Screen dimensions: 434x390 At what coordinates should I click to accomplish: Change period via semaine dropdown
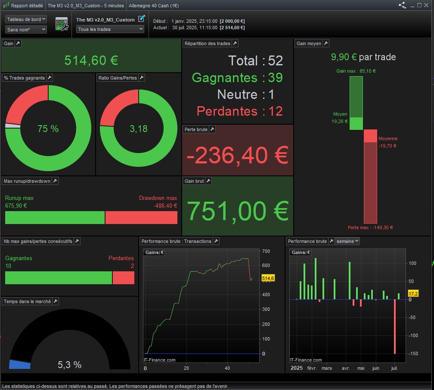pos(347,241)
